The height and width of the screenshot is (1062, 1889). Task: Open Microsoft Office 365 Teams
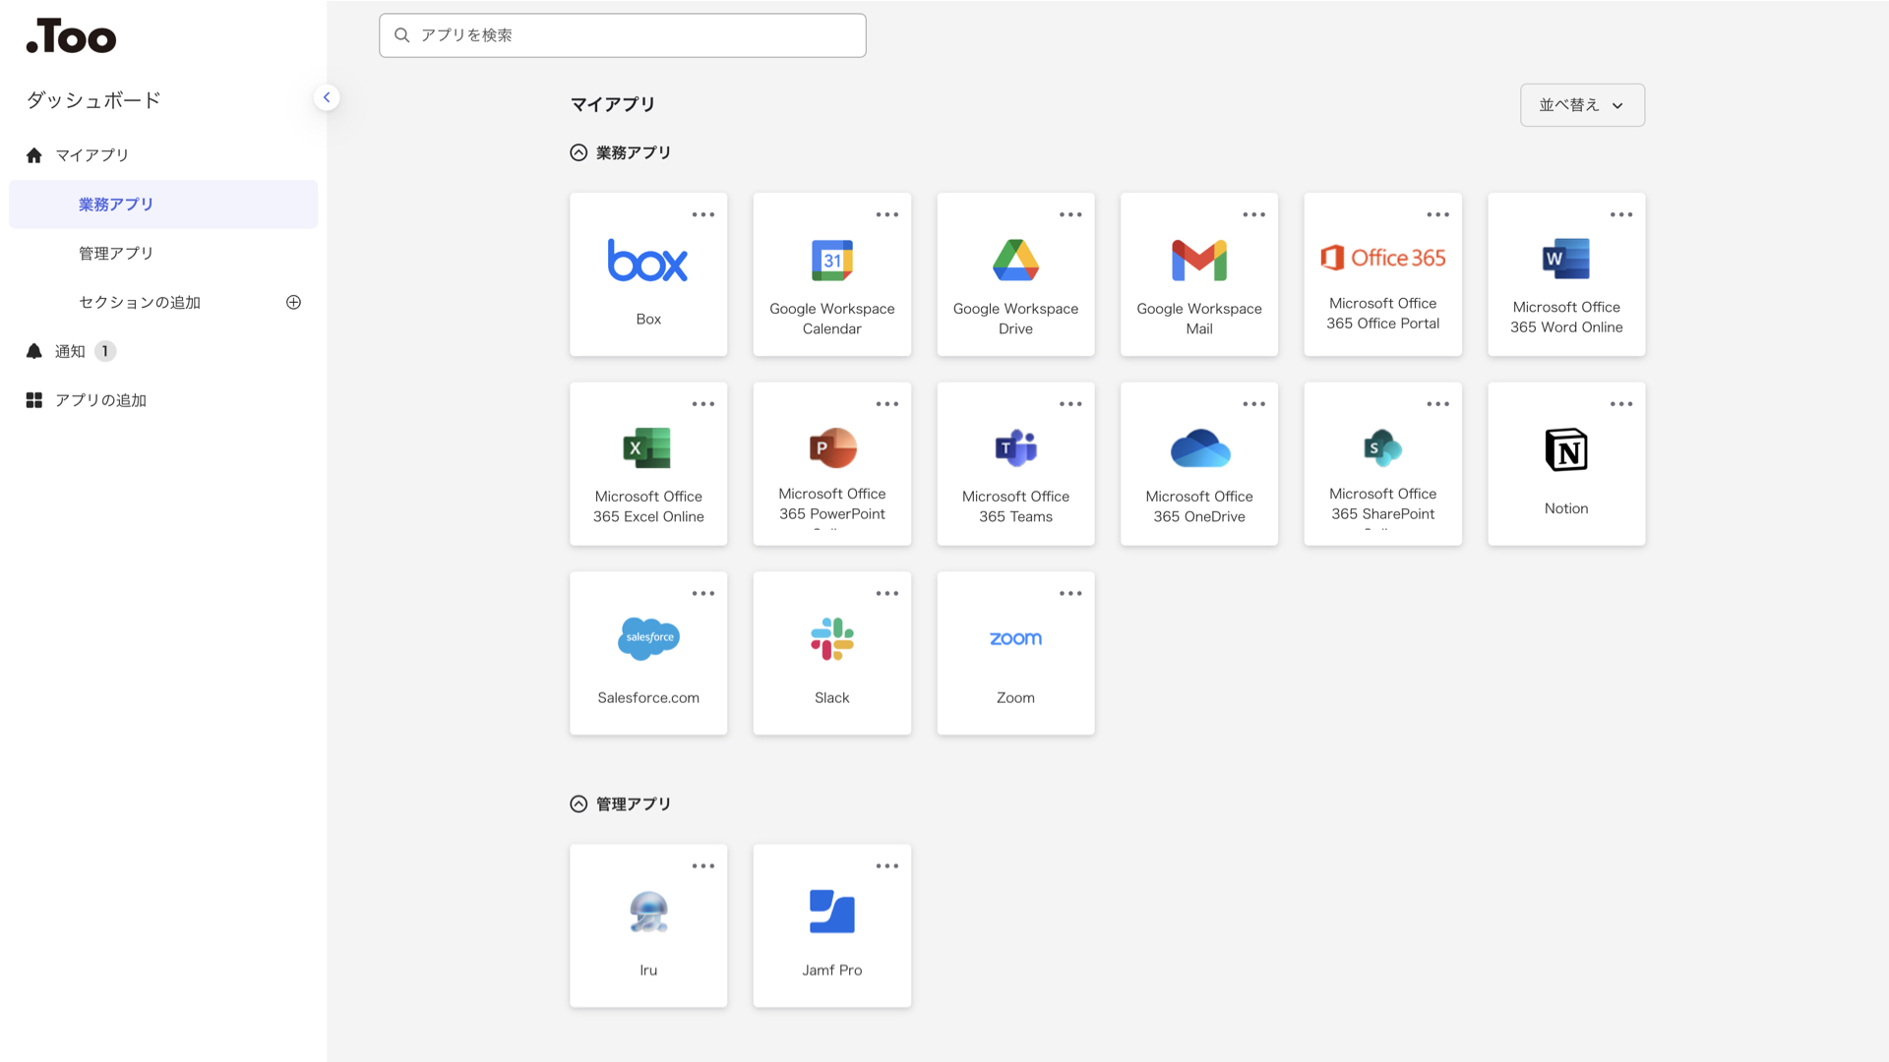[x=1015, y=464]
